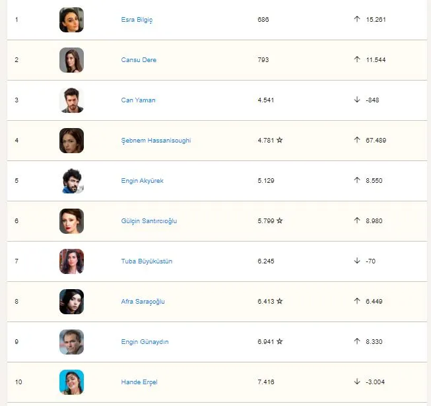Click the star icon beside 5.799

click(280, 220)
